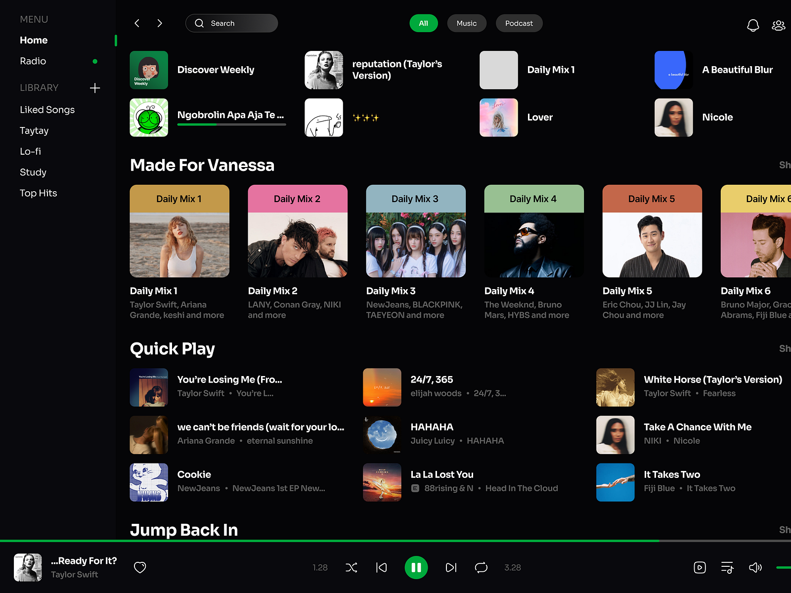Open Taylor Swift artist link in player
Viewport: 791px width, 593px height.
click(x=74, y=574)
